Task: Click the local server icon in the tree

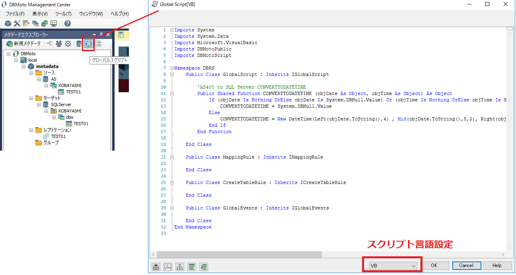Action: pyautogui.click(x=23, y=60)
